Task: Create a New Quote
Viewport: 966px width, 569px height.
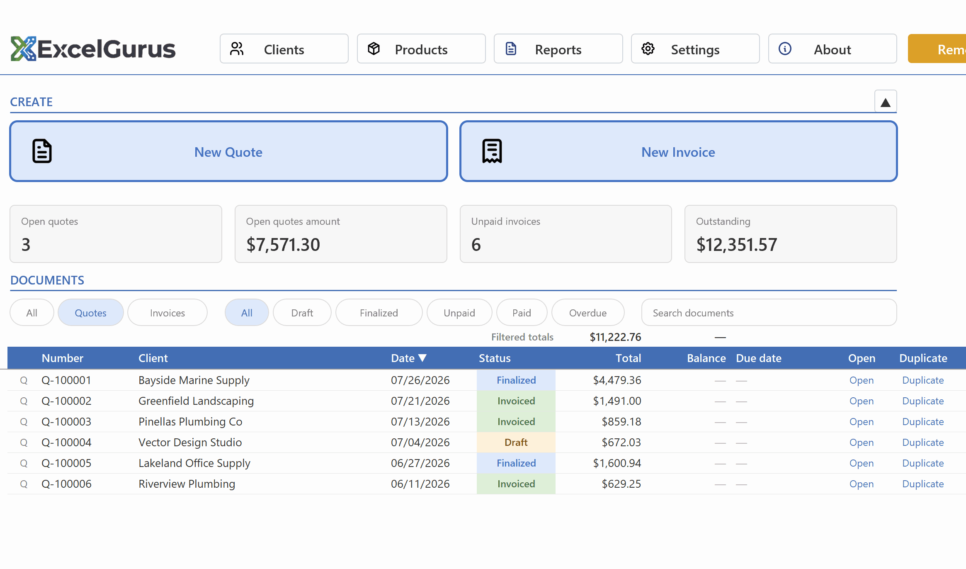Action: click(228, 151)
